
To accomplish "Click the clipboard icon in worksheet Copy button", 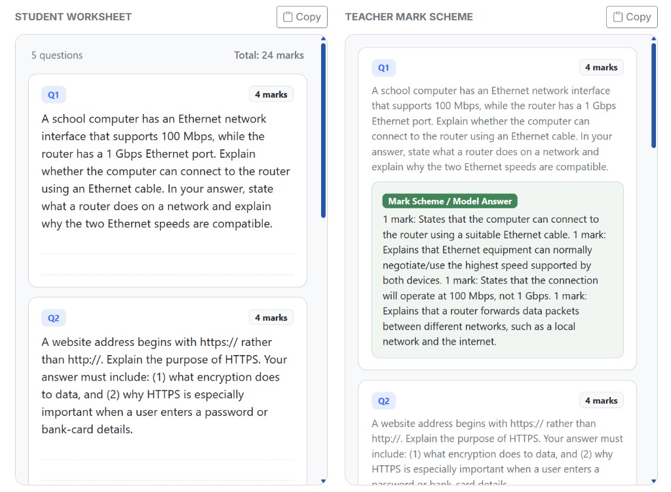I will point(288,17).
